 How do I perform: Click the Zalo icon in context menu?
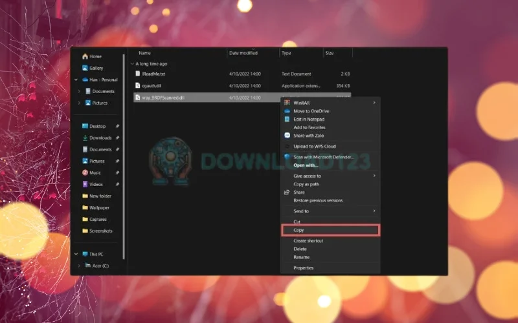click(287, 135)
